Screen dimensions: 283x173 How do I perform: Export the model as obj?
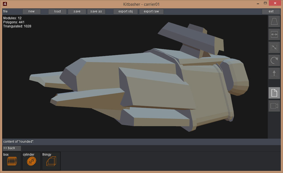[125, 11]
